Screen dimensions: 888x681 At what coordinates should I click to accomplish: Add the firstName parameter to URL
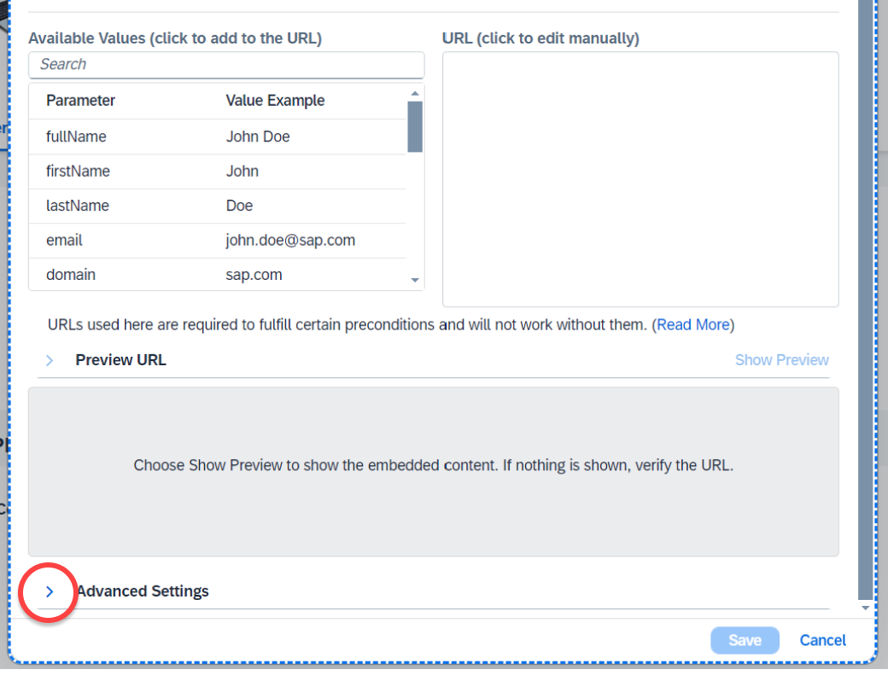click(218, 171)
